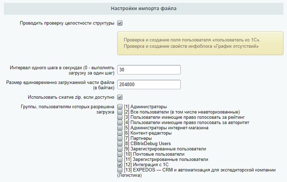The width and height of the screenshot is (287, 182).
Task: Toggle the use zip compression checkbox
Action: 120,97
